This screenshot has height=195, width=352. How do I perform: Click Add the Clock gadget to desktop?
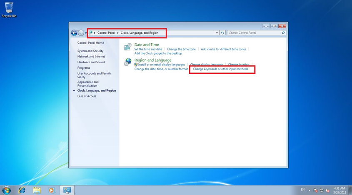[158, 53]
